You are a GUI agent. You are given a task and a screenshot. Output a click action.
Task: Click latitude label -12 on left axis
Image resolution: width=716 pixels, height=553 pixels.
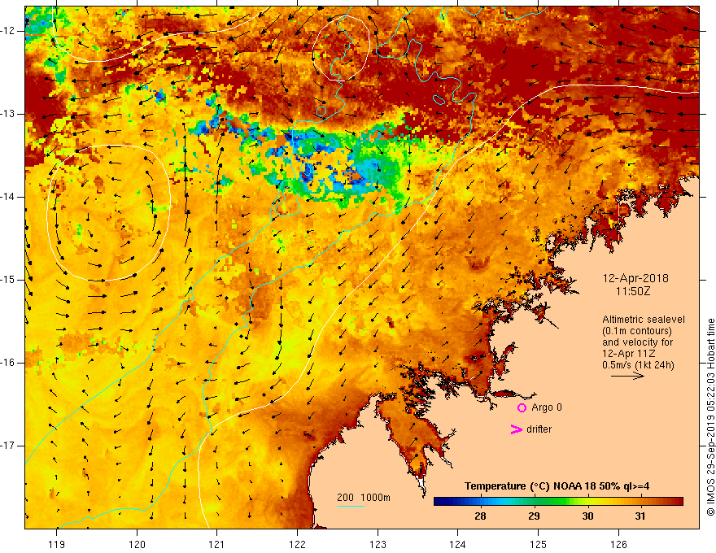(8, 31)
